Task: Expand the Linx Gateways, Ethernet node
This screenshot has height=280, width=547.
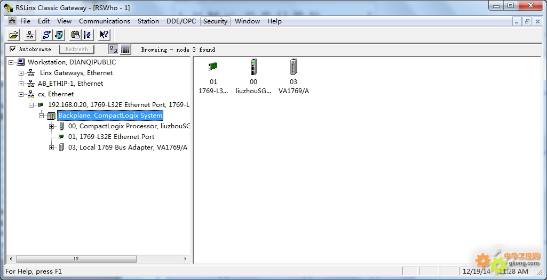Action: pyautogui.click(x=21, y=73)
